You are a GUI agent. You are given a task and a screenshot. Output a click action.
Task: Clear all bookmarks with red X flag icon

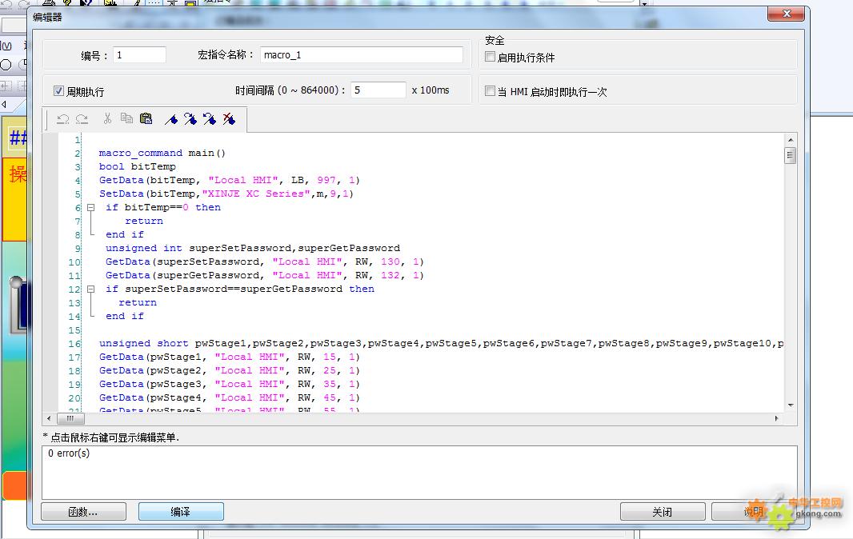[x=229, y=119]
